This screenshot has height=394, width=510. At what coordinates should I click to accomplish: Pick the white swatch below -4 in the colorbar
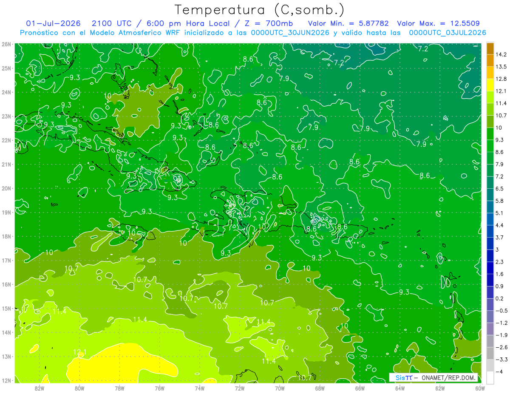(x=490, y=377)
